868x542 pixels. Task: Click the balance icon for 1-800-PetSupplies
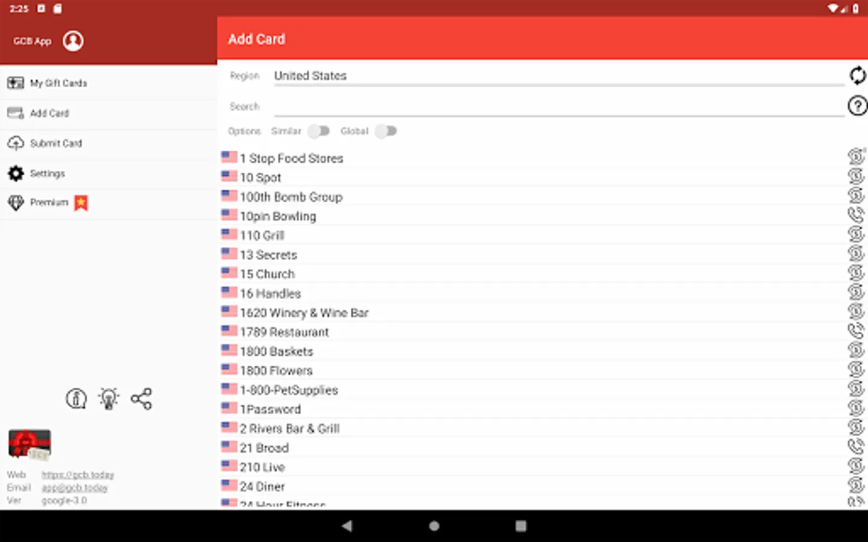tap(856, 388)
